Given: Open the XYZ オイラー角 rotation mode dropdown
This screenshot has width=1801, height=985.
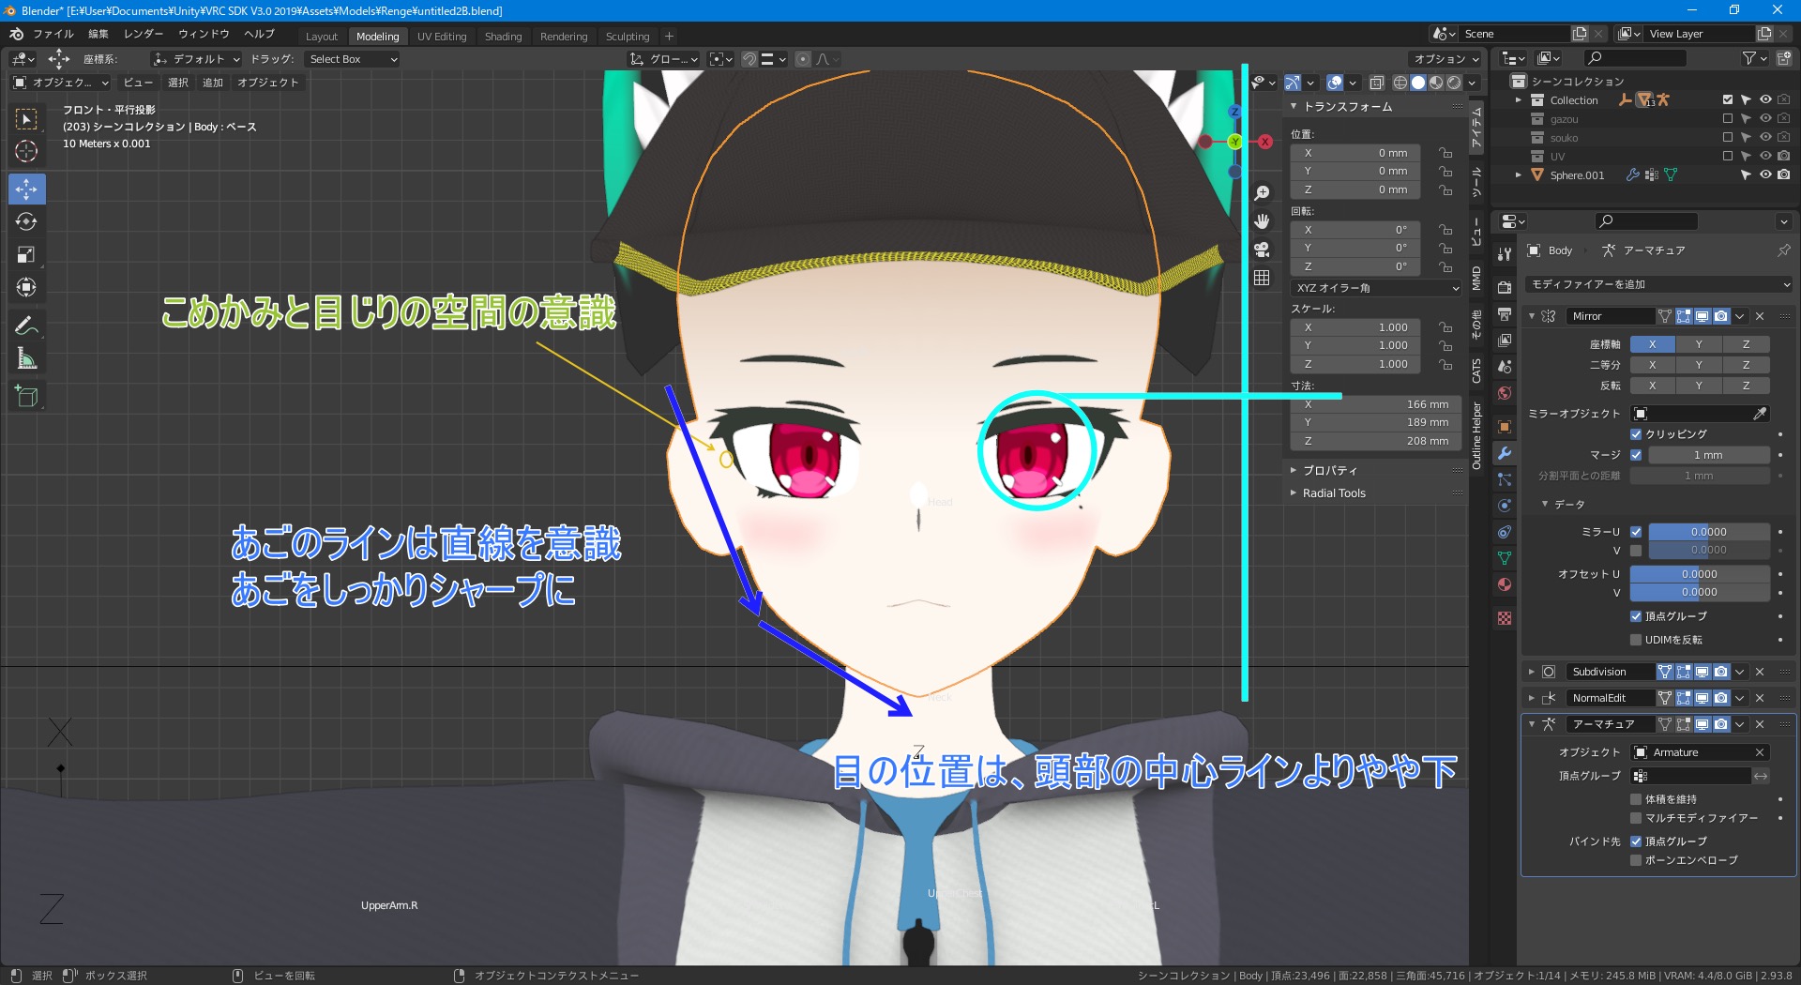Looking at the screenshot, I should [x=1377, y=288].
